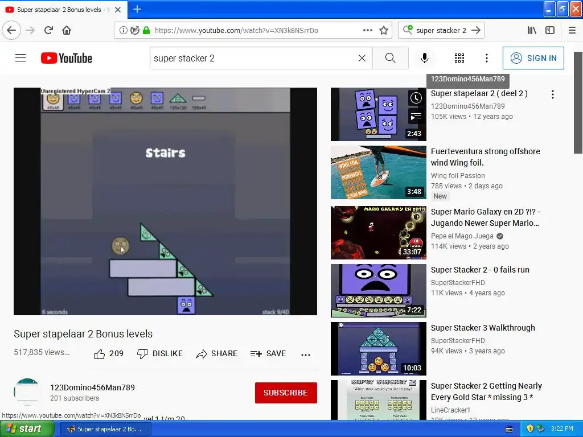Image resolution: width=583 pixels, height=437 pixels.
Task: Click the browser address bar URL
Action: pos(236,31)
